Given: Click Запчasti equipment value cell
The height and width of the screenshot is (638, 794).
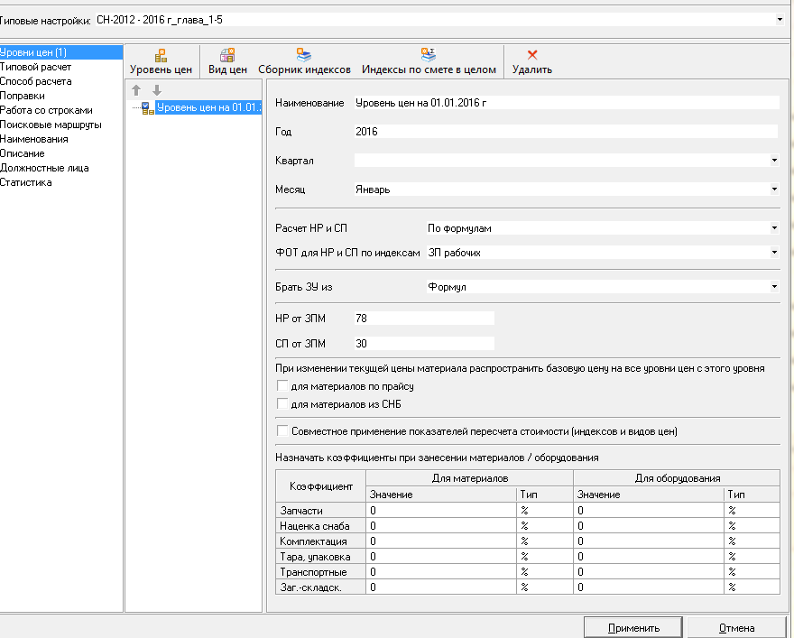Looking at the screenshot, I should click(x=649, y=511).
